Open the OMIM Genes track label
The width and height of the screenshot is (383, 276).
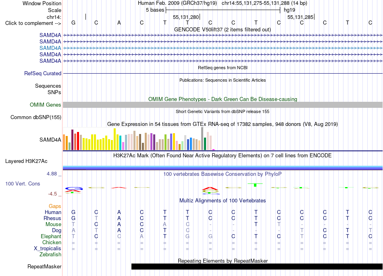[x=46, y=105]
